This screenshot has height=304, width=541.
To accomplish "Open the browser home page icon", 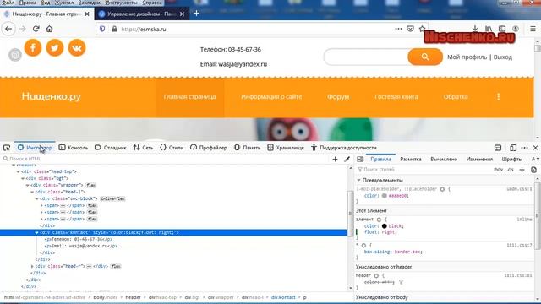I will pyautogui.click(x=49, y=29).
